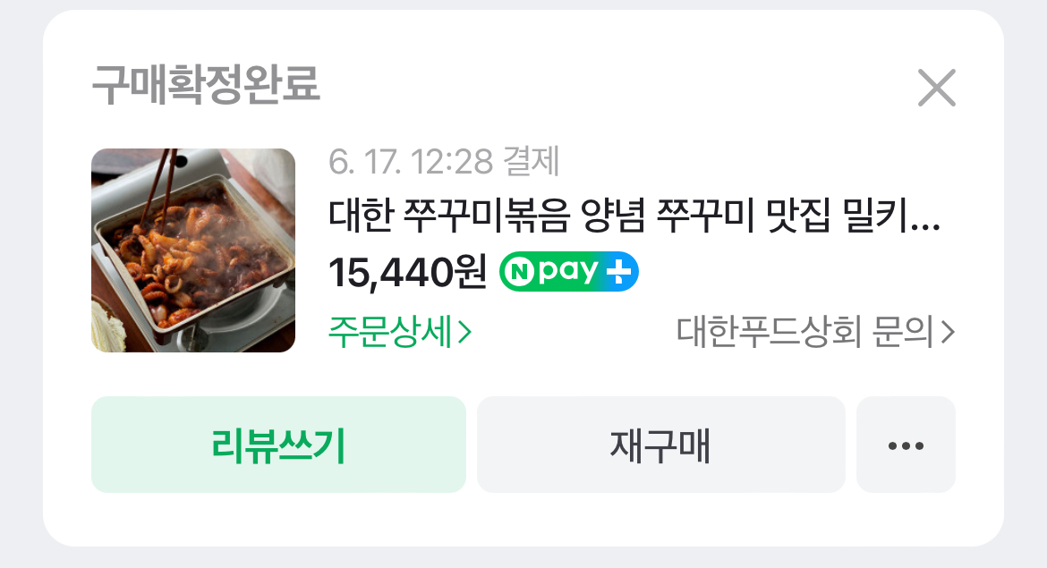This screenshot has height=568, width=1047.
Task: Dismiss the 구매확정완료 card with the X
Action: point(936,88)
